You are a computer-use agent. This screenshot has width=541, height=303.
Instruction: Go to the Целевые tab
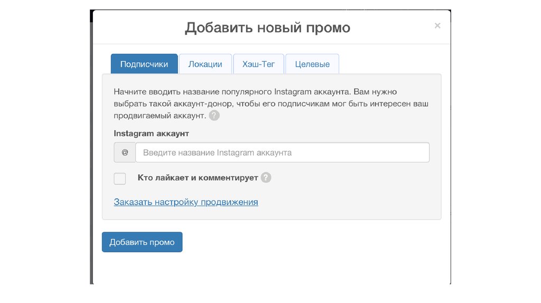[312, 64]
